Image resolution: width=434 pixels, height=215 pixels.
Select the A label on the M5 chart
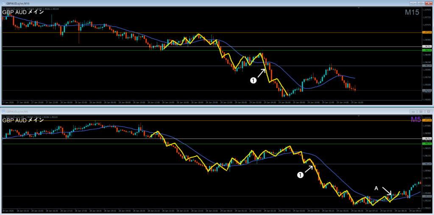tap(376, 187)
